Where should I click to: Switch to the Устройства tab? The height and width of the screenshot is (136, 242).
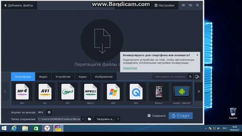[63, 77]
